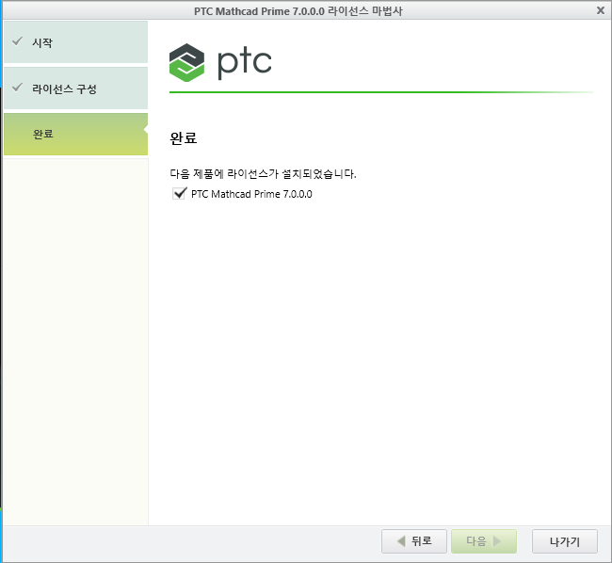Image resolution: width=612 pixels, height=563 pixels.
Task: Select the 완료 step in the sidebar
Action: [75, 135]
